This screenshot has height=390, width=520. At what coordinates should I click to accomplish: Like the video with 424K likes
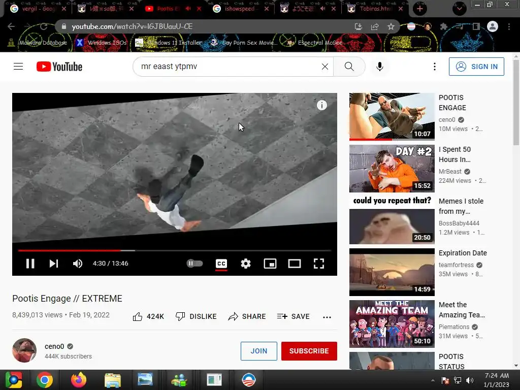pos(148,317)
